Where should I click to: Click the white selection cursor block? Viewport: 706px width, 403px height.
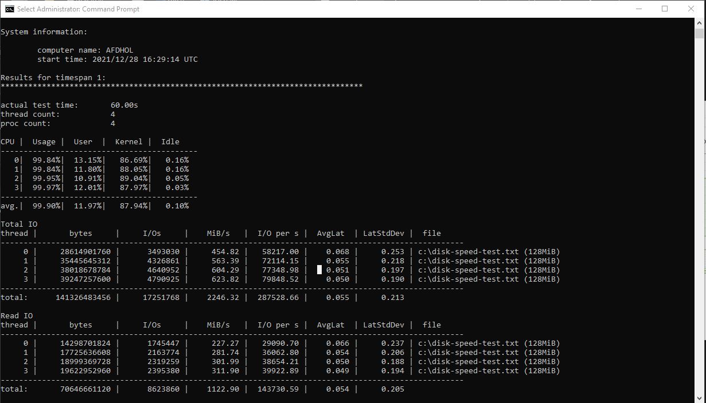click(319, 270)
